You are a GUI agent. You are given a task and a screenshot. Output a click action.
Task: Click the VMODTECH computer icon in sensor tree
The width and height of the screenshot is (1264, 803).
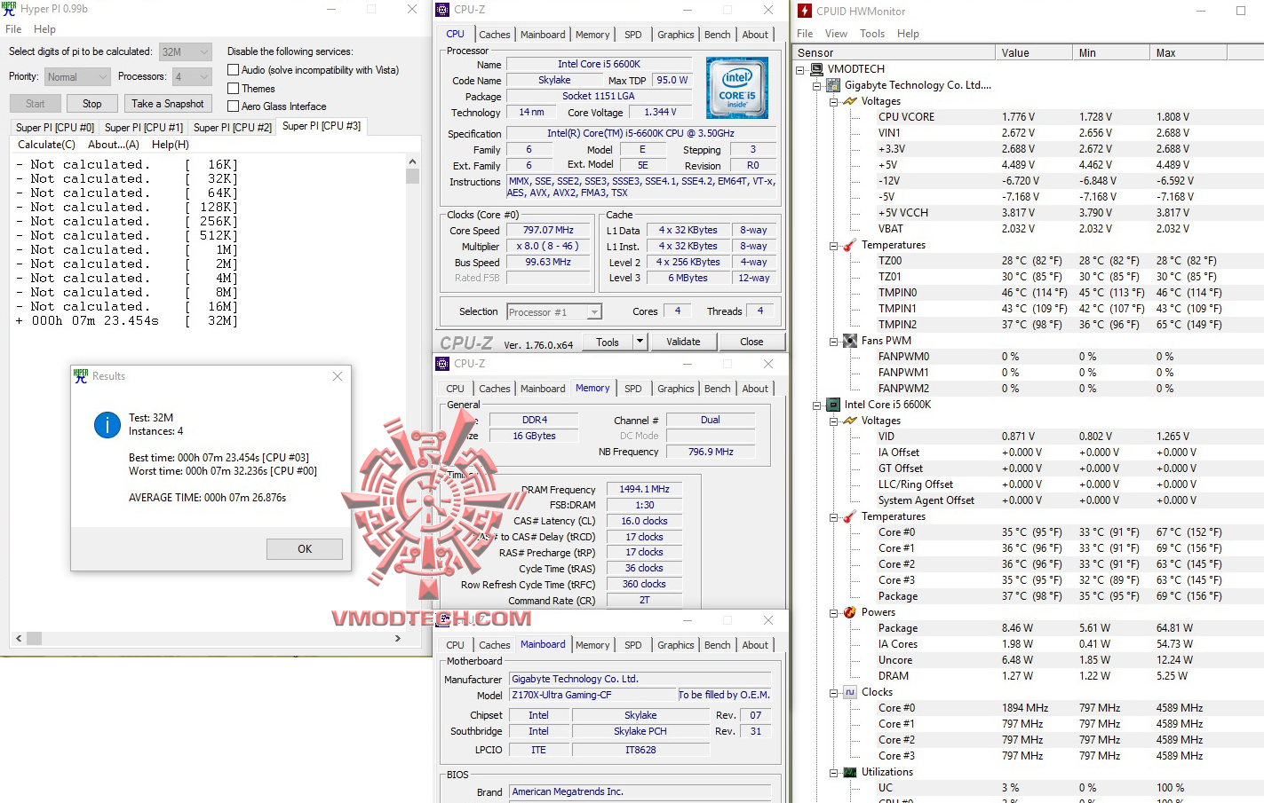[817, 69]
